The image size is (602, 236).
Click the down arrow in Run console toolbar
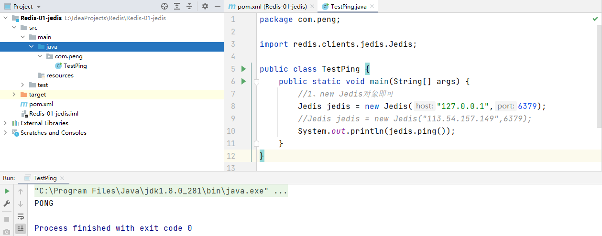(x=21, y=204)
